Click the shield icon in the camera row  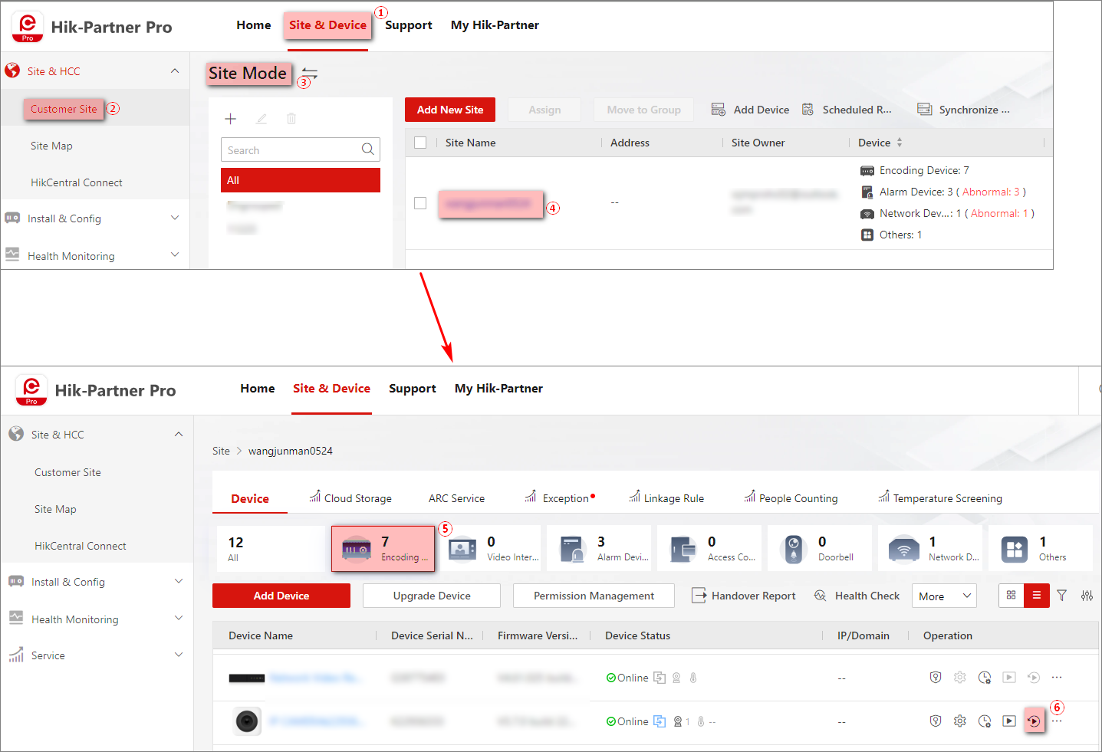pyautogui.click(x=936, y=721)
